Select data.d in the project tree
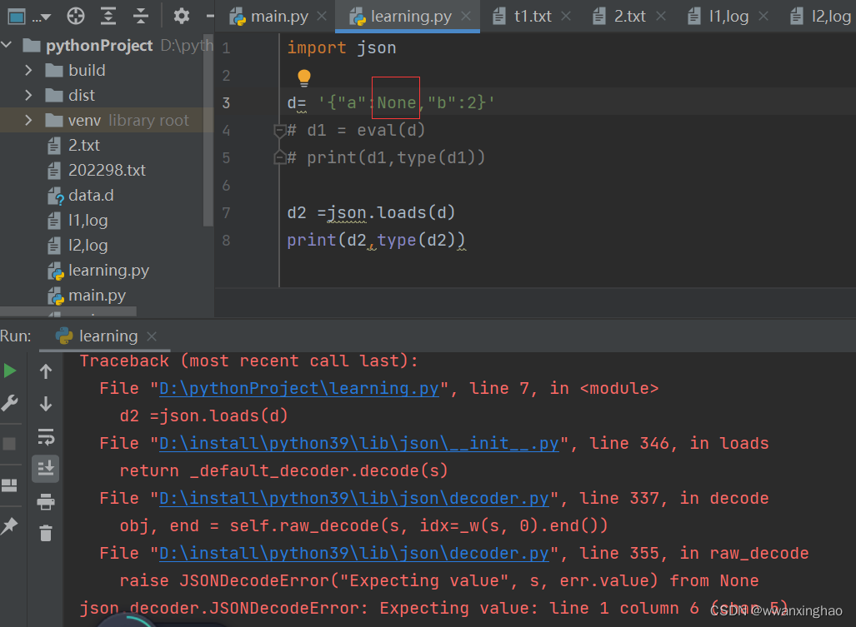The image size is (856, 627). pyautogui.click(x=91, y=196)
